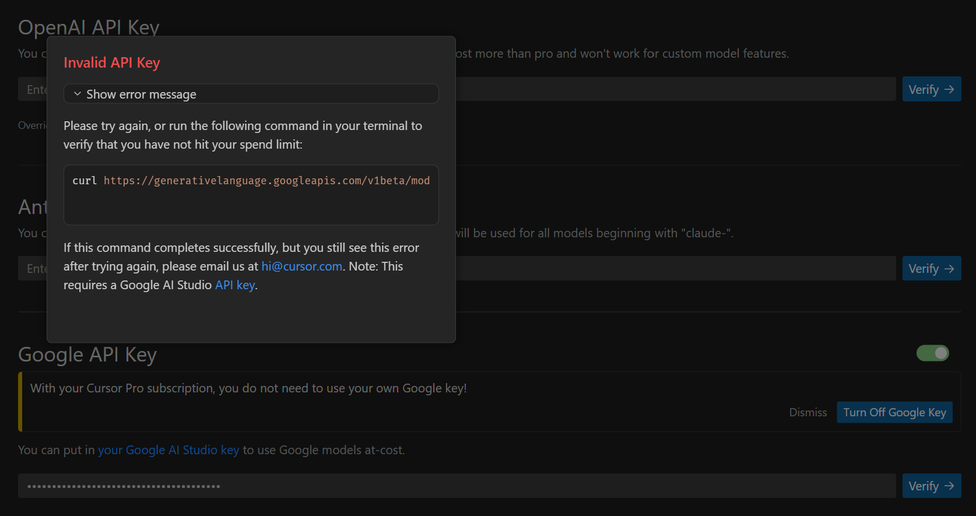
Task: Click the OpenAI API Key section heading
Action: (x=89, y=27)
